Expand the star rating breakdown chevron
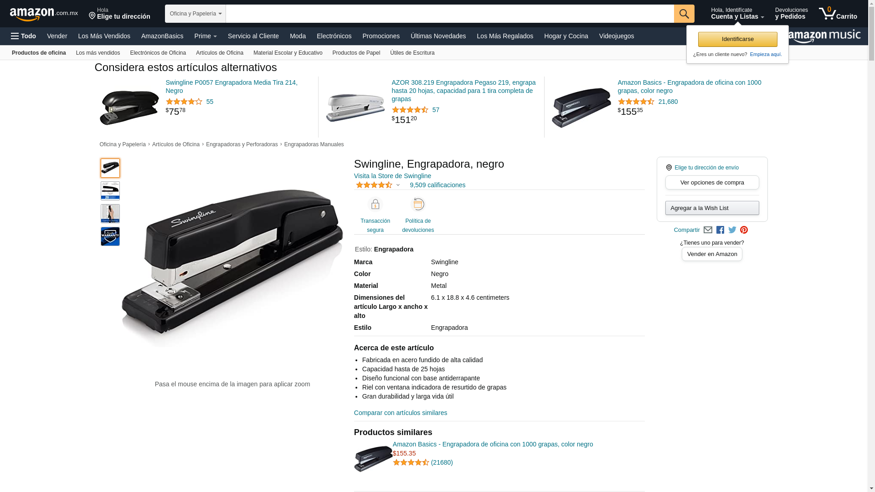The image size is (875, 492). pos(398,185)
